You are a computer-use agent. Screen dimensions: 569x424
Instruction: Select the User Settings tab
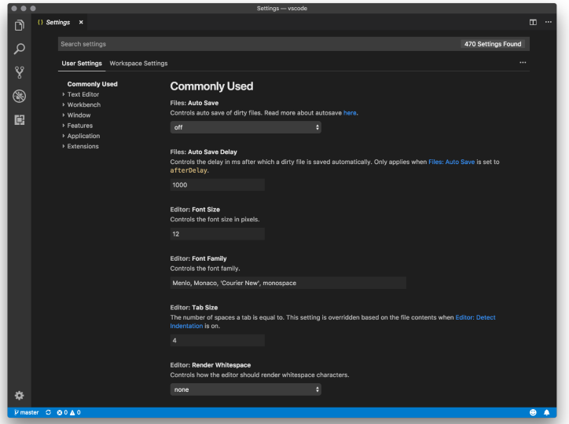pos(82,64)
